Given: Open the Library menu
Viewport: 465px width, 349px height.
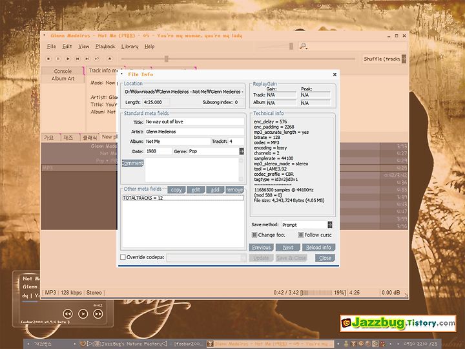Looking at the screenshot, I should (130, 47).
